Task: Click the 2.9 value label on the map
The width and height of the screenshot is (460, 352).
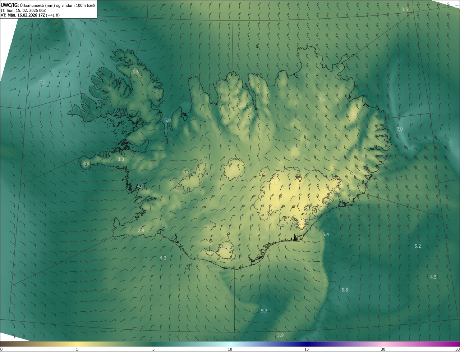Action: click(141, 230)
